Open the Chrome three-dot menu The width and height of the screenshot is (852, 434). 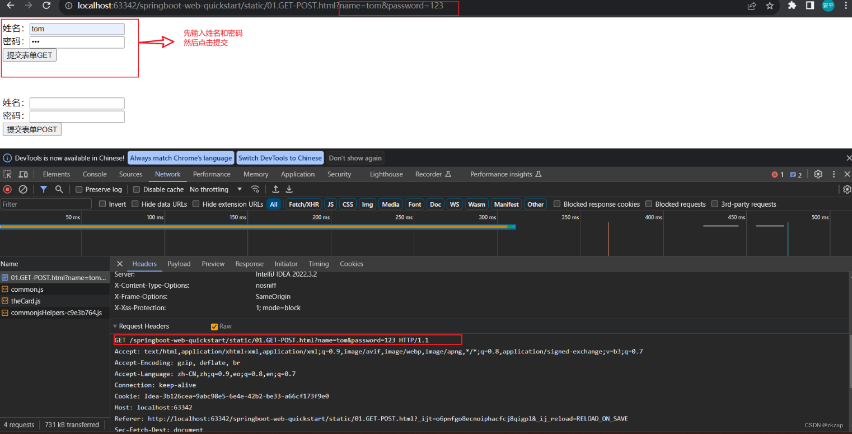(846, 6)
